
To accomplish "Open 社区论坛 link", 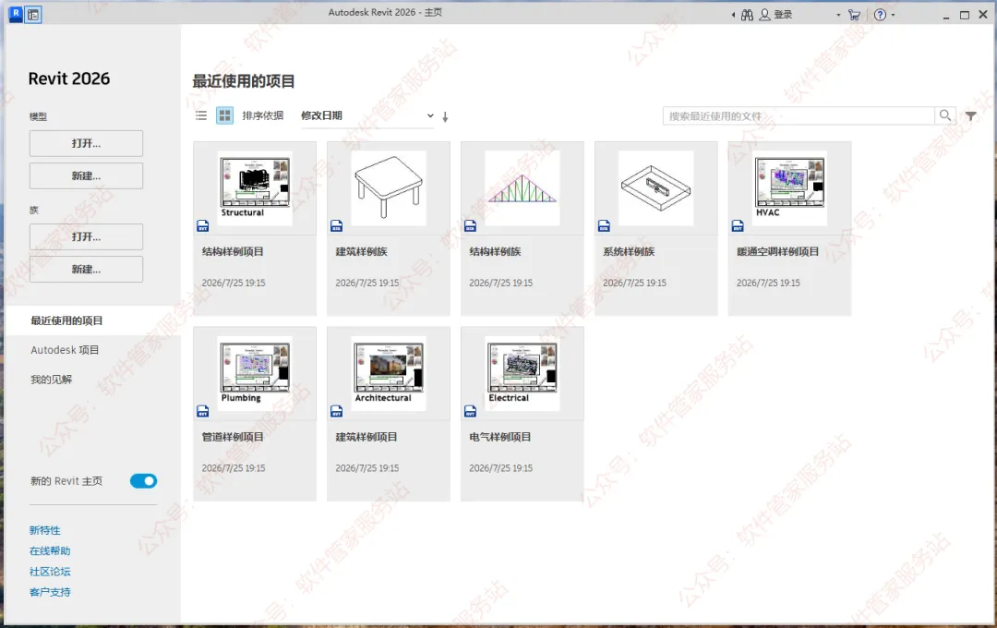I will [50, 572].
